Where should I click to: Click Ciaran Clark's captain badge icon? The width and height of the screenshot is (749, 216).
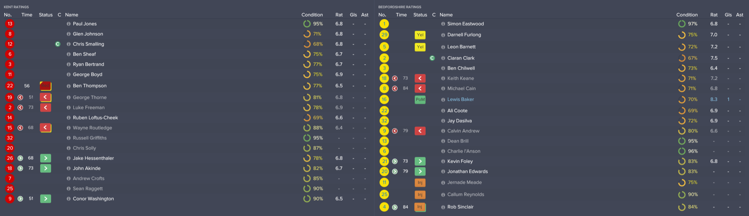click(432, 58)
